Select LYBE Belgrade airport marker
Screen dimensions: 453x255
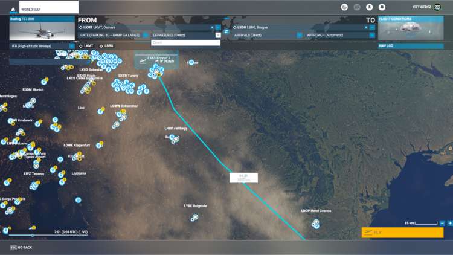(195, 217)
